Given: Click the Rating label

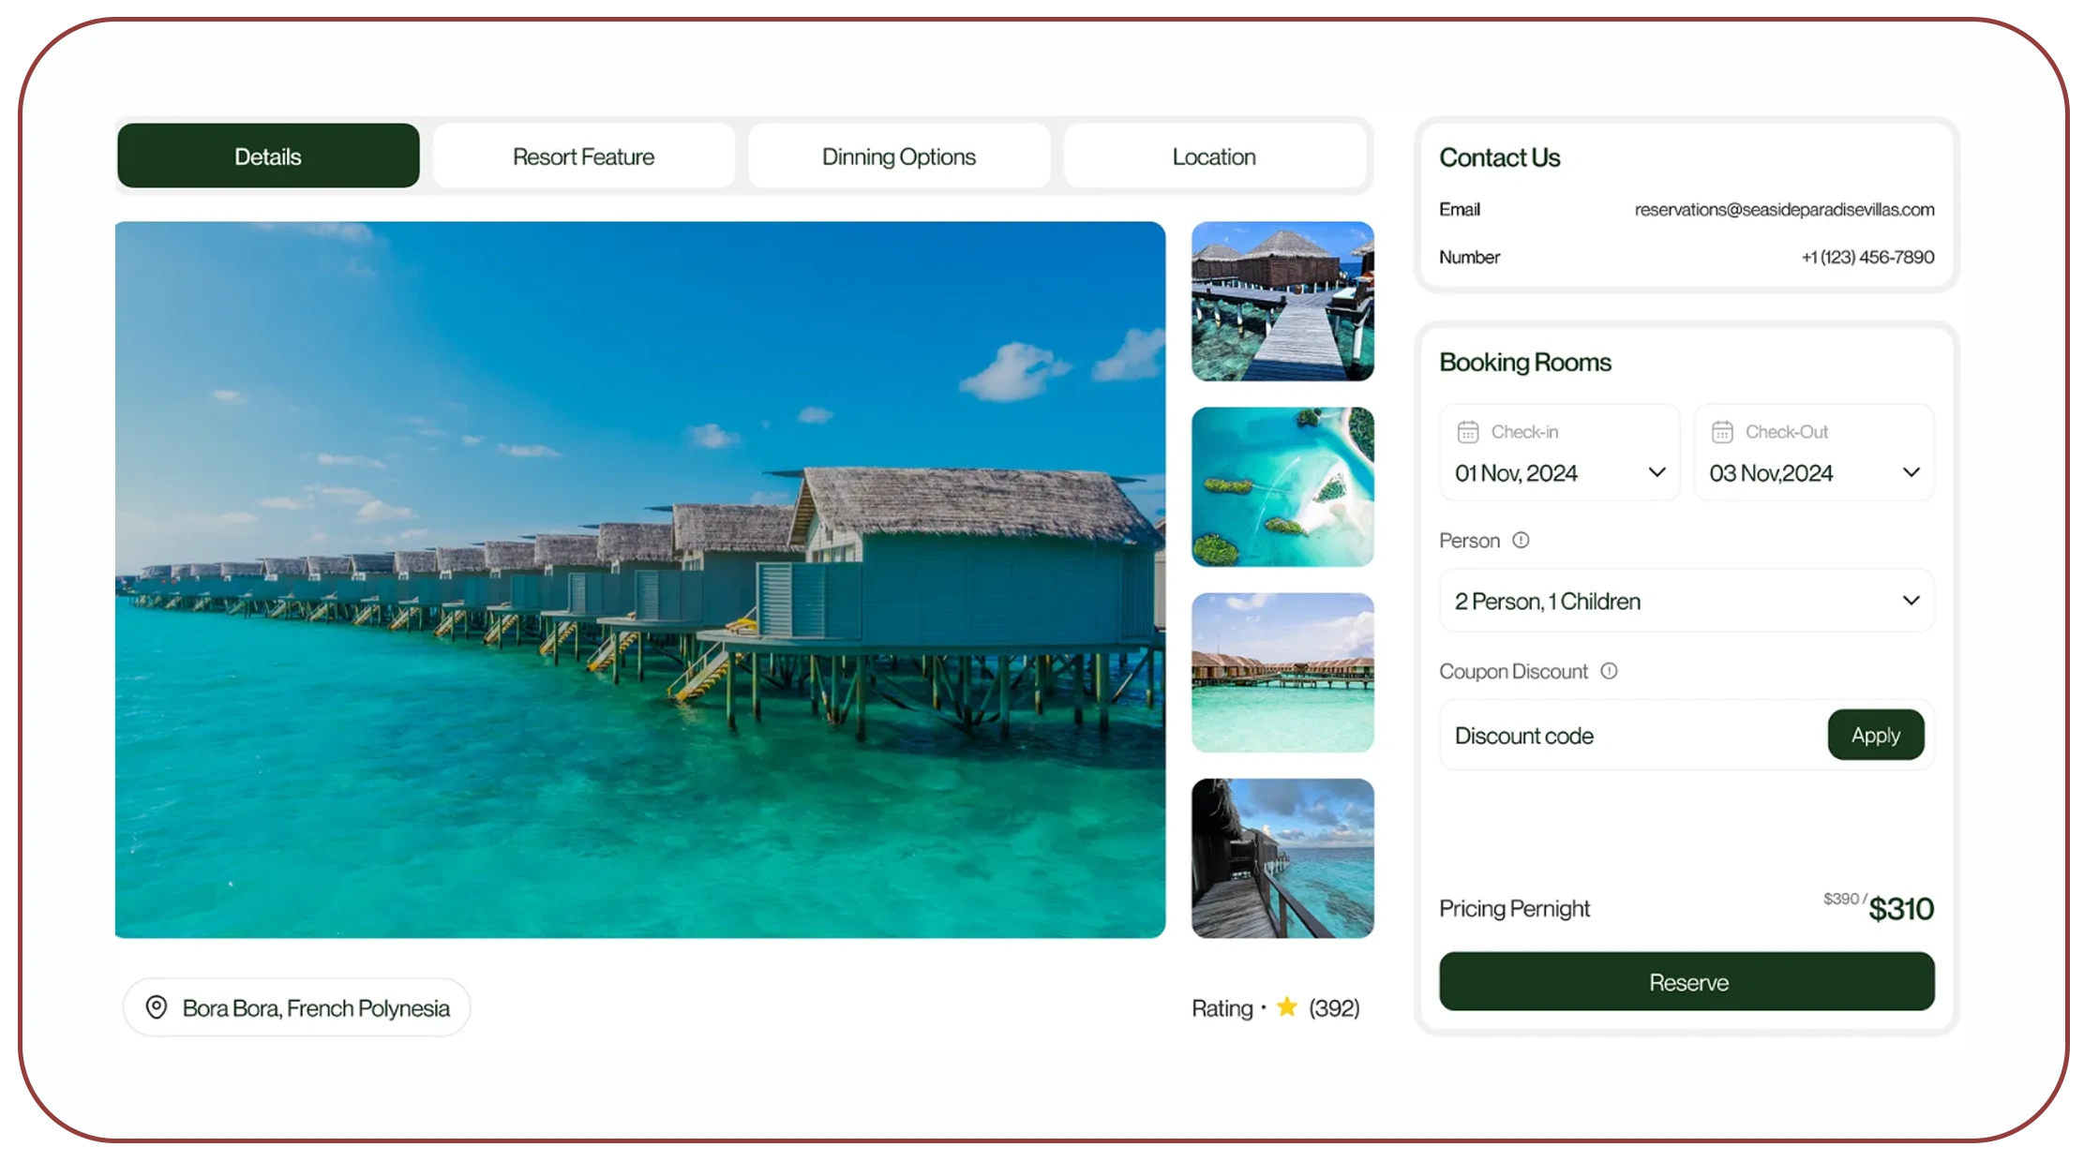Looking at the screenshot, I should 1222,1008.
